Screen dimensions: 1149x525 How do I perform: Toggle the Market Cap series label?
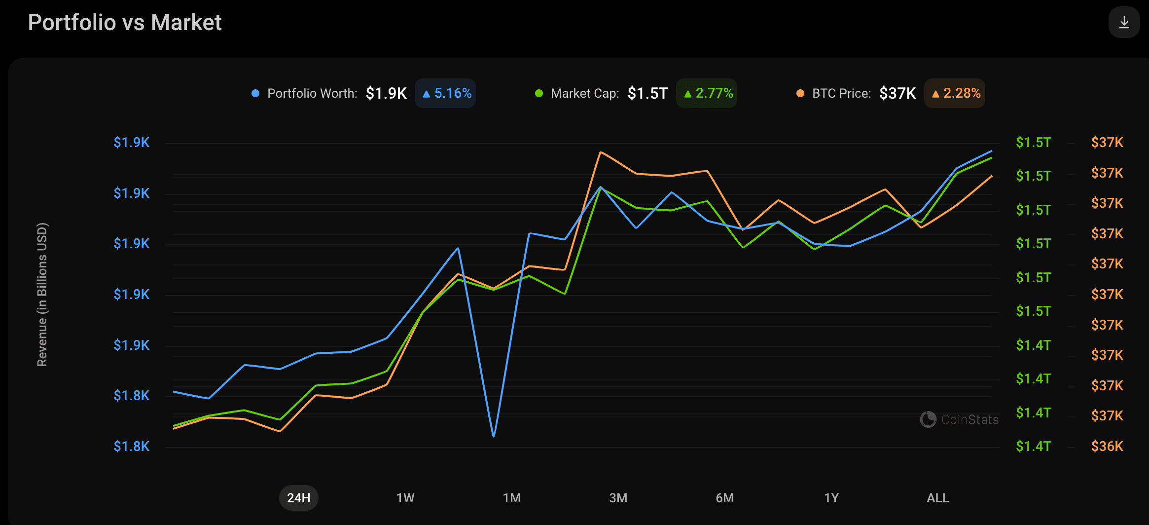[585, 93]
